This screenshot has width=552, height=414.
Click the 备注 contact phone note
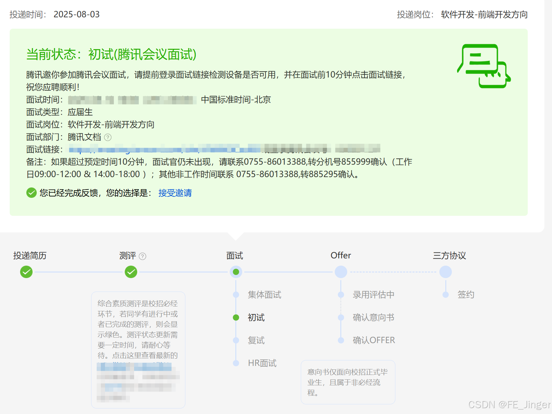point(219,168)
